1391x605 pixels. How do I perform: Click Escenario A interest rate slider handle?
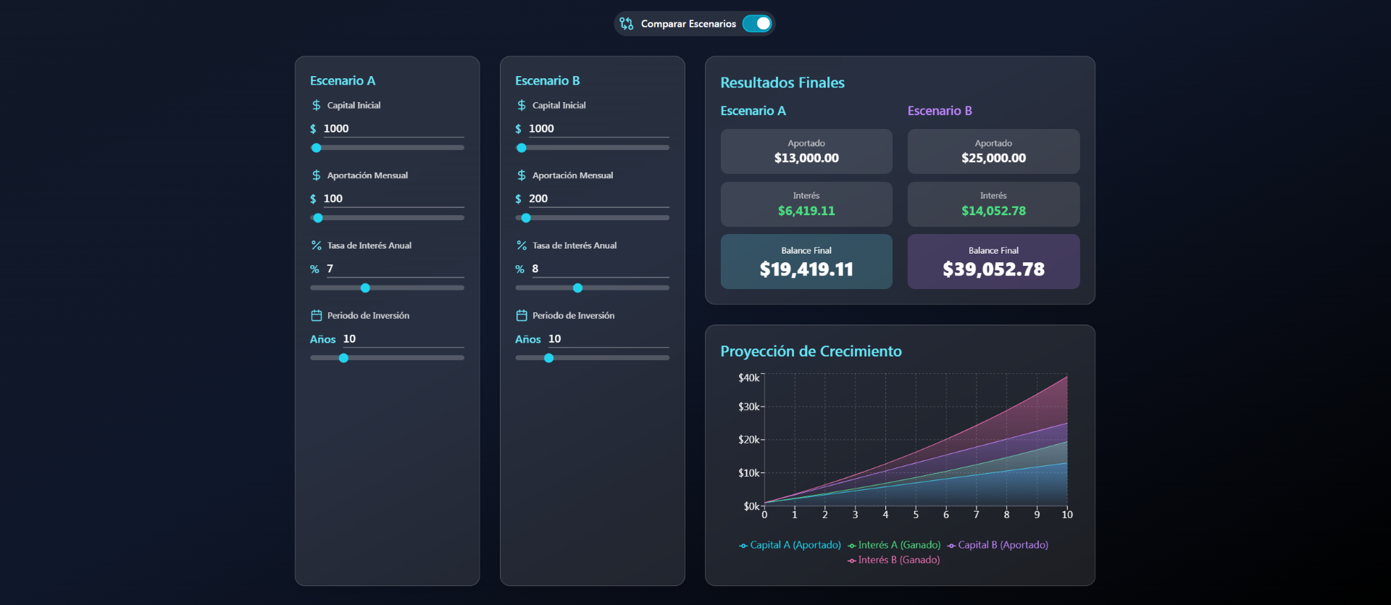[365, 288]
